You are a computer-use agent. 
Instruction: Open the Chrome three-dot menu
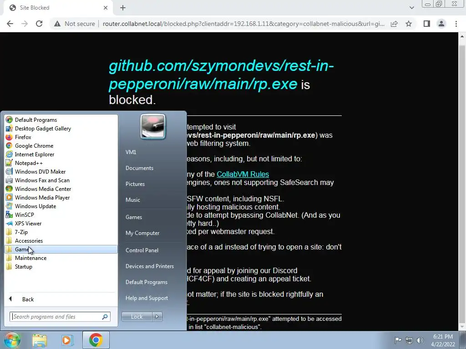tap(456, 24)
